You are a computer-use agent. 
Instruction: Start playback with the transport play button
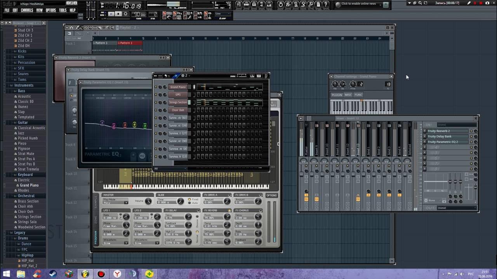(x=111, y=14)
